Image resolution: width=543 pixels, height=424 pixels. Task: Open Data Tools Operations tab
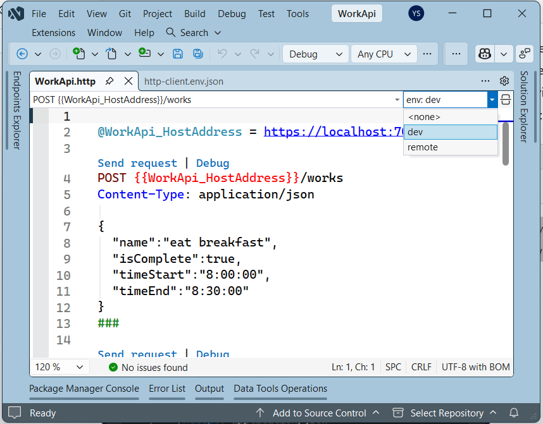click(280, 389)
